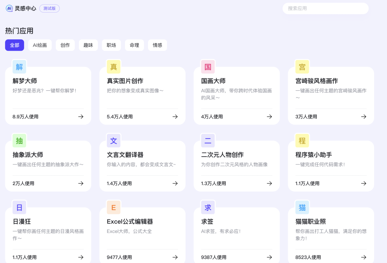Switch to the 命理 category tab
The width and height of the screenshot is (387, 263).
[x=134, y=45]
